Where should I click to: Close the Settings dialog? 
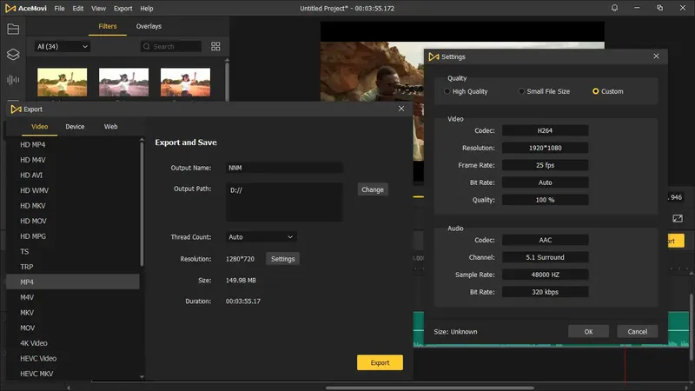pos(656,56)
